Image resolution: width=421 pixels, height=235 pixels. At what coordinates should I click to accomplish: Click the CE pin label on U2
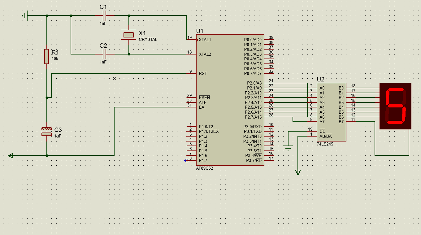(322, 131)
